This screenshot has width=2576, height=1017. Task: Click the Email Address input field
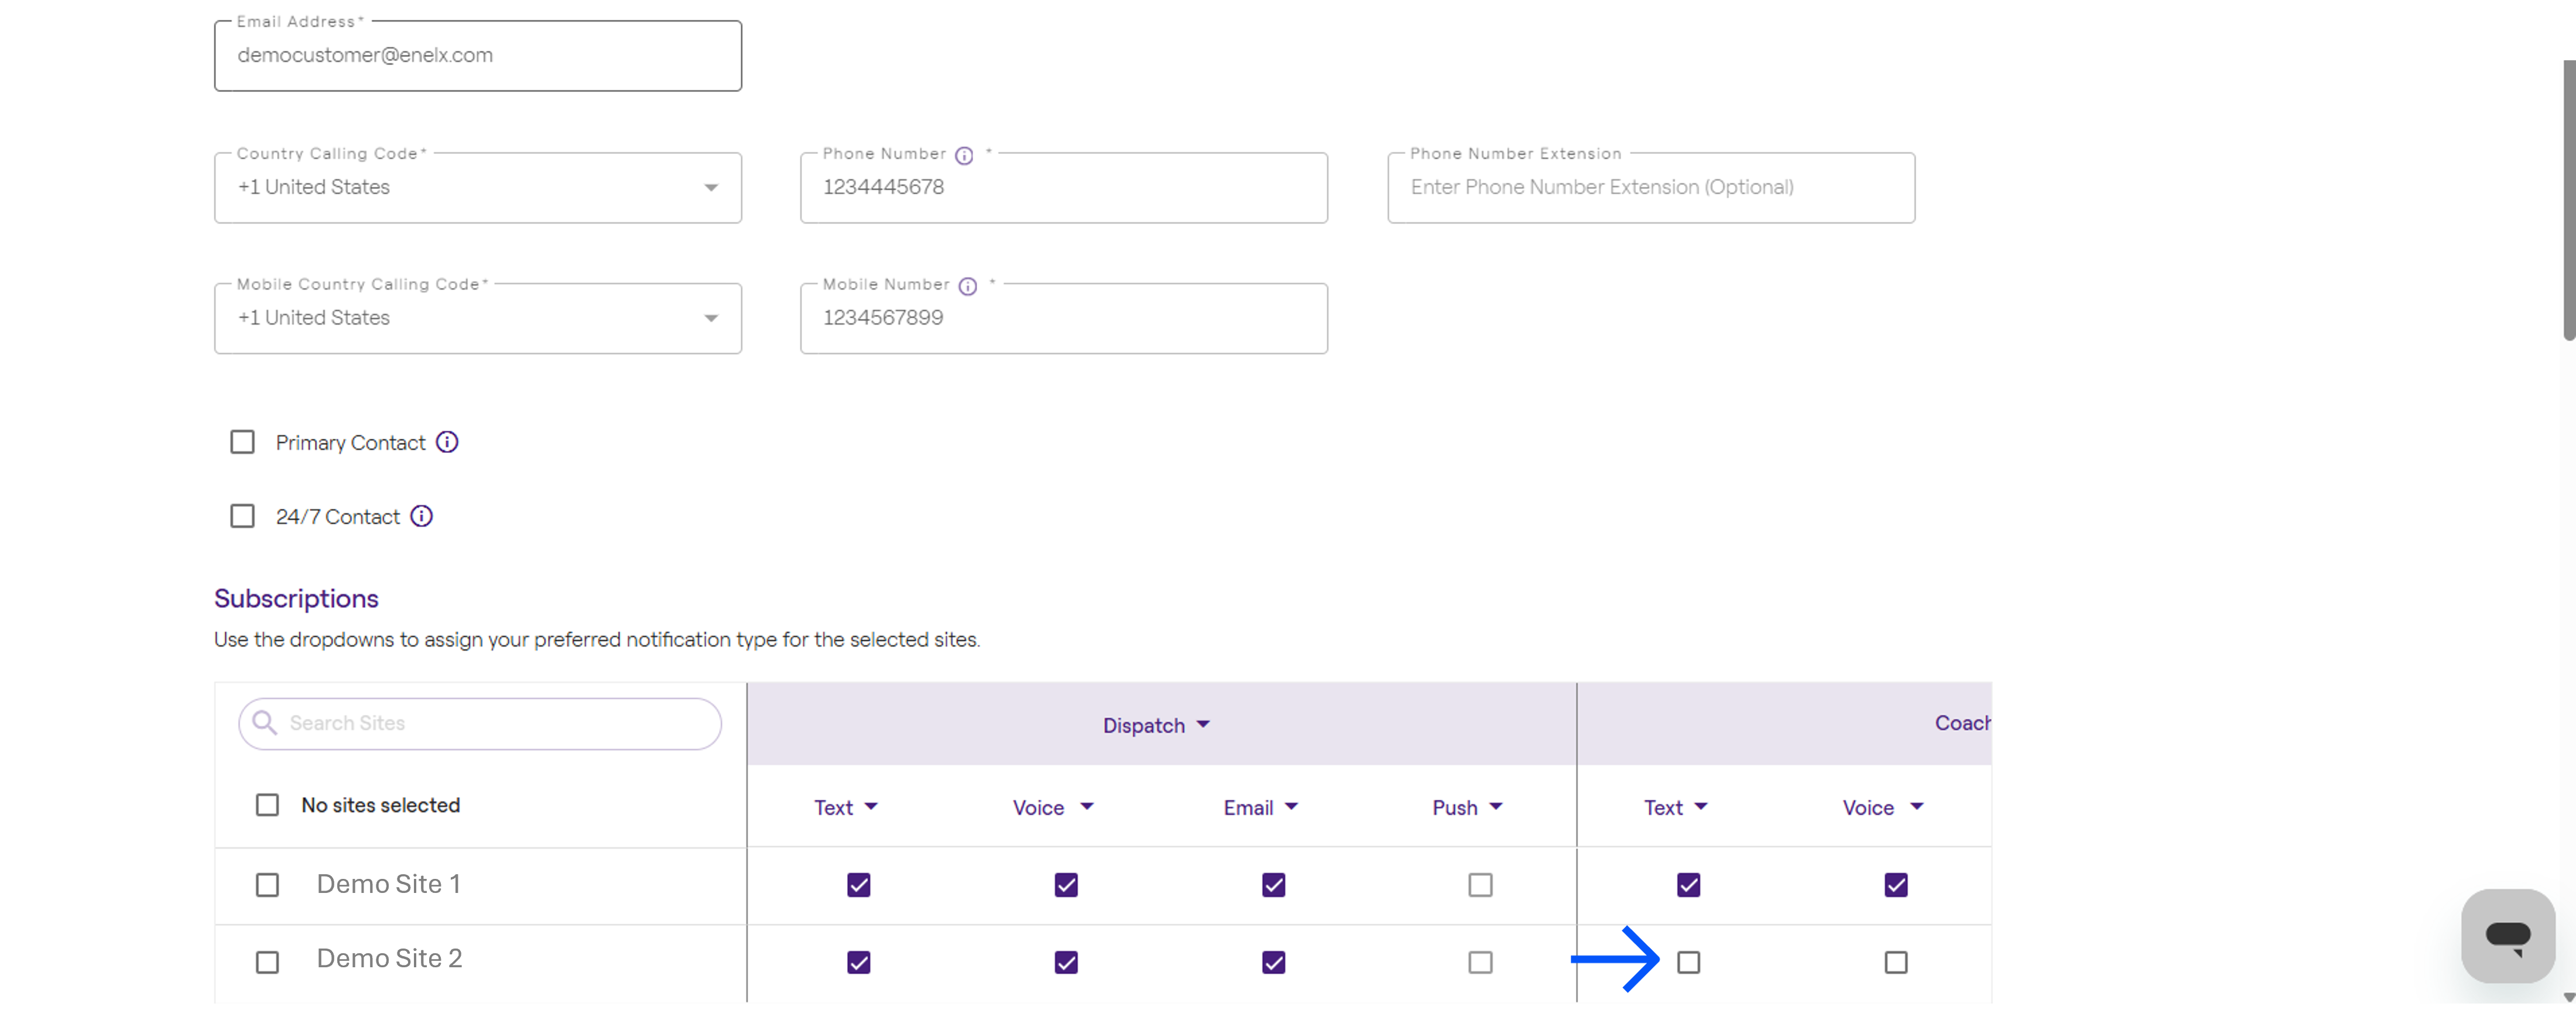478,55
